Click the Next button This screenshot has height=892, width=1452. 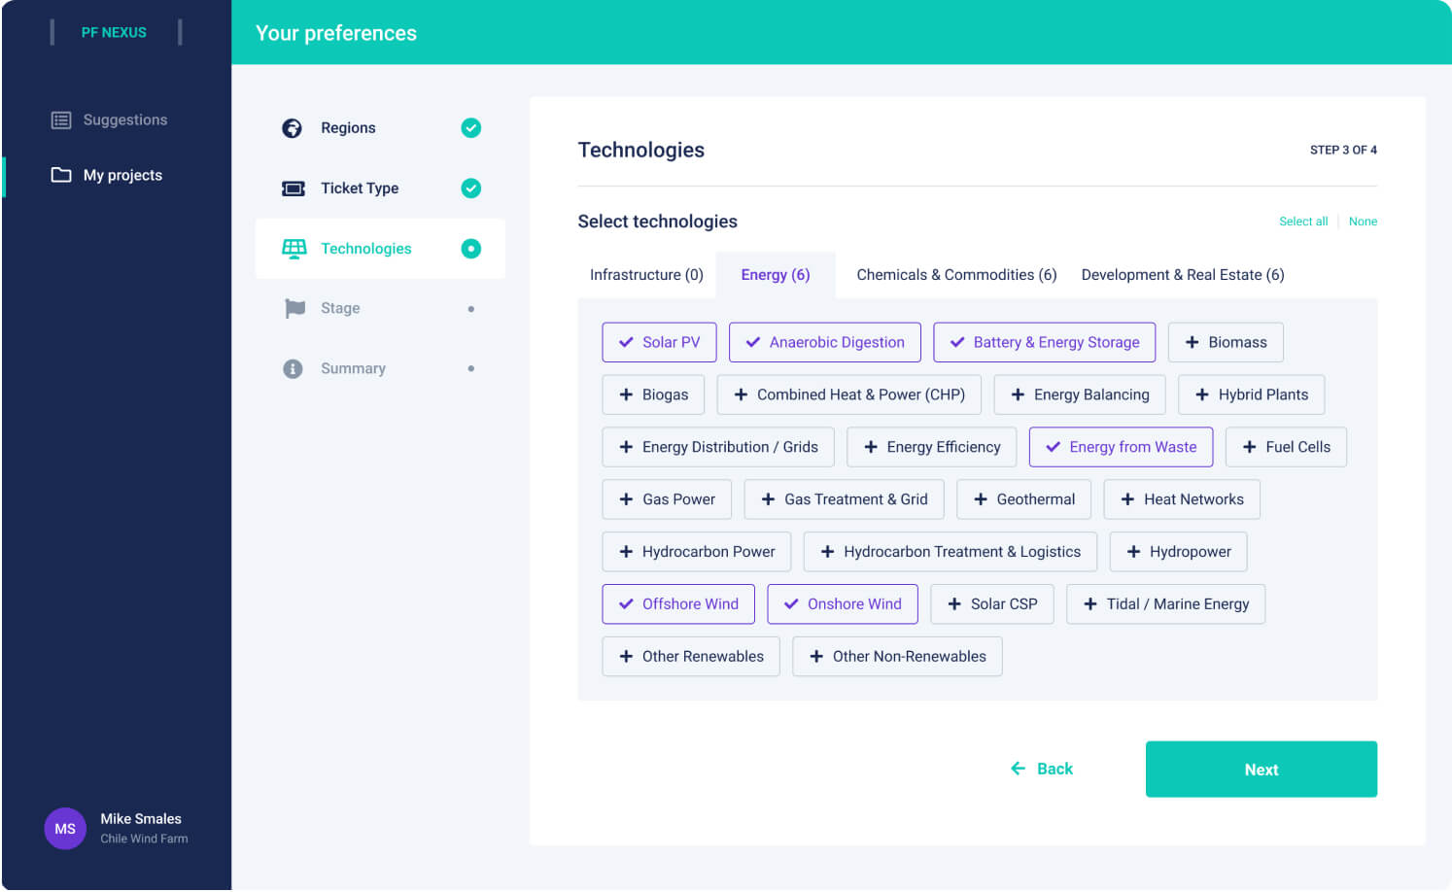click(x=1262, y=770)
